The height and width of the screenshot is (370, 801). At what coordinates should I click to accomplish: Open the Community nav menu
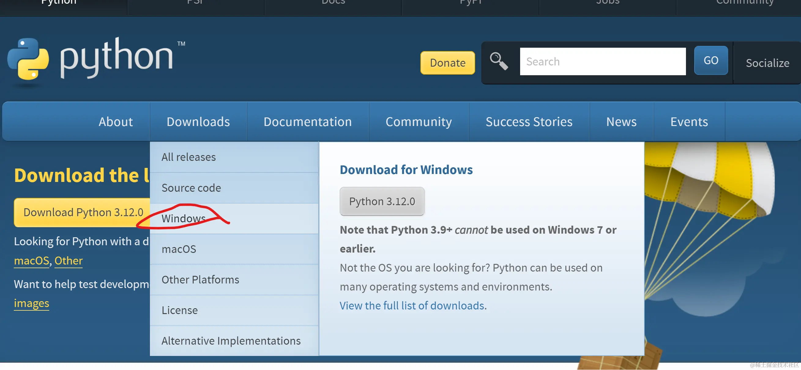tap(418, 122)
